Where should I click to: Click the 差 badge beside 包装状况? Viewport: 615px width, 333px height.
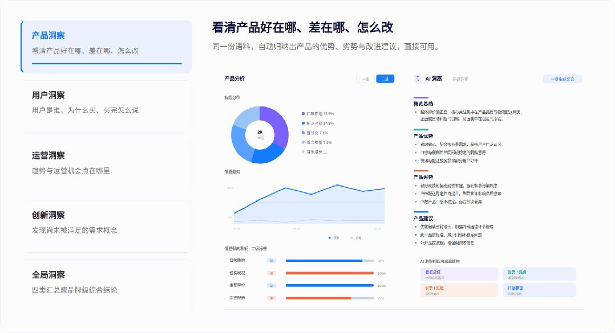pyautogui.click(x=272, y=273)
